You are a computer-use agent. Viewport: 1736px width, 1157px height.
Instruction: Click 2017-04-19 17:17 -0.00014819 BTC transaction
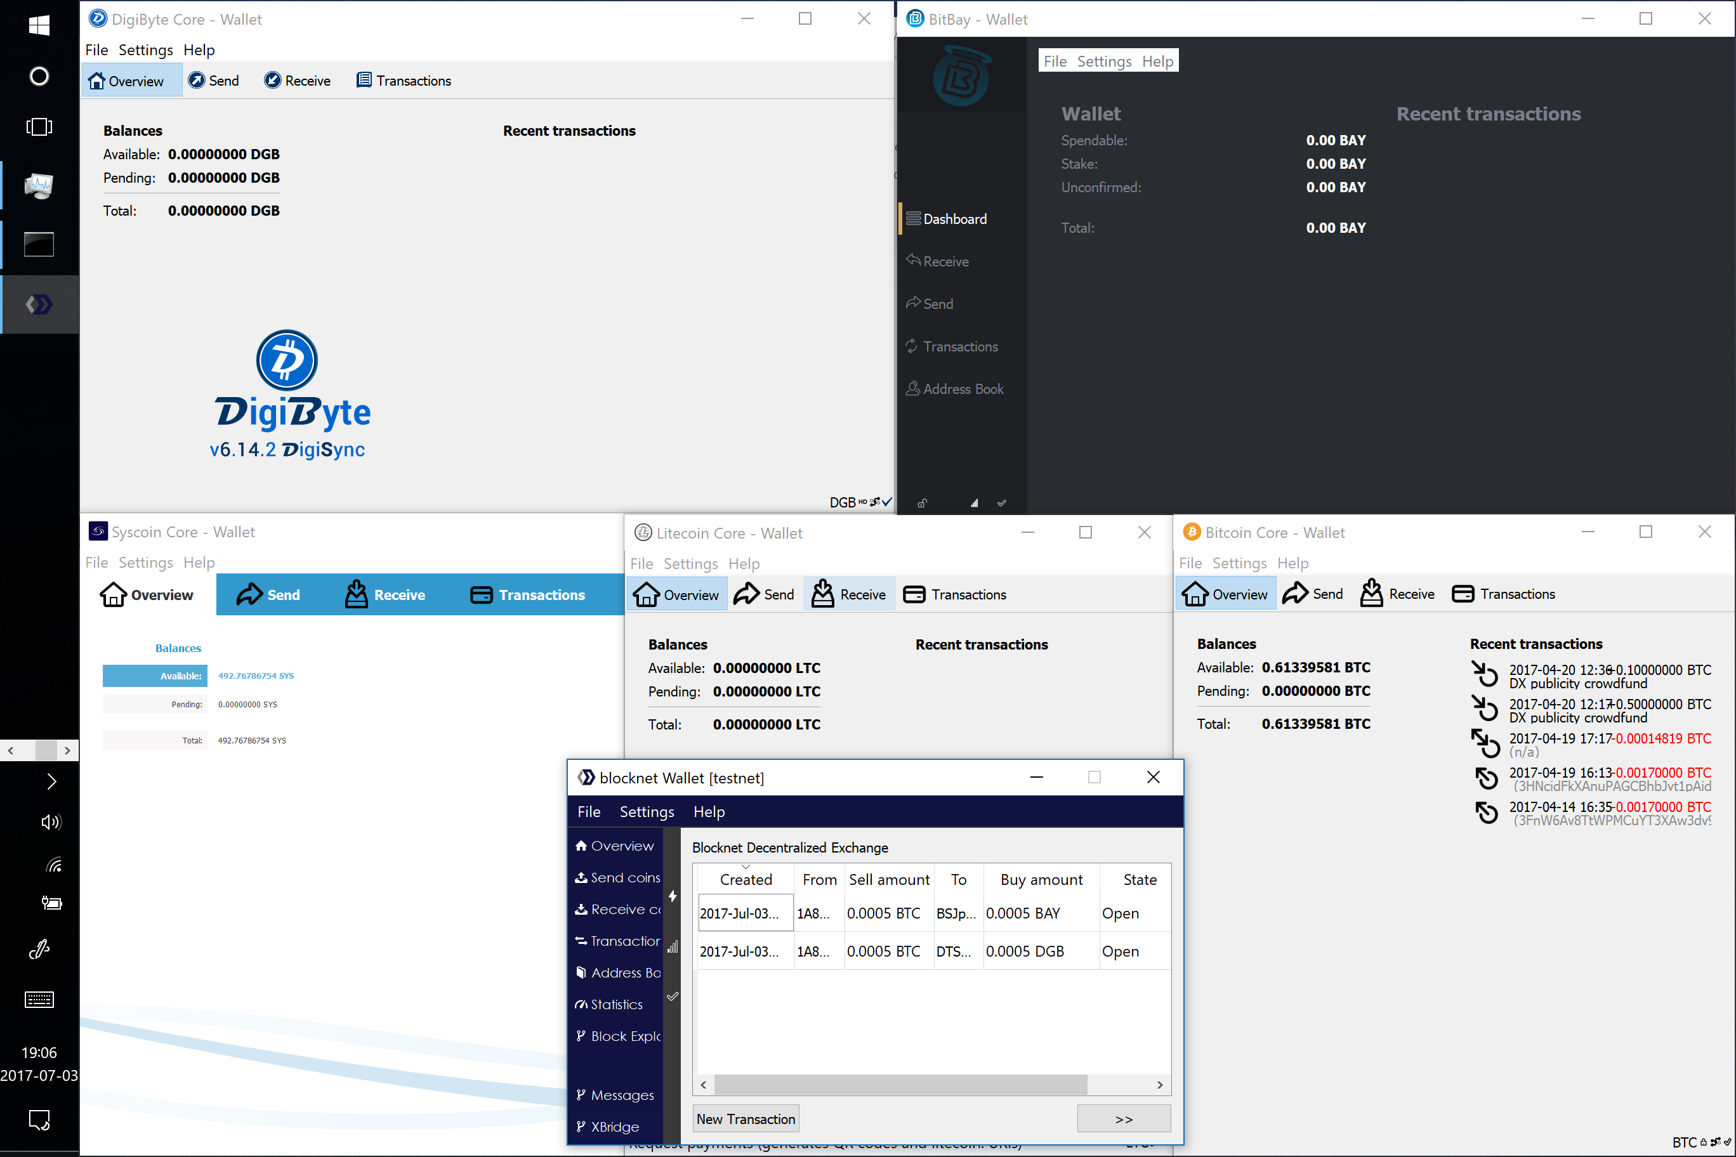1591,745
